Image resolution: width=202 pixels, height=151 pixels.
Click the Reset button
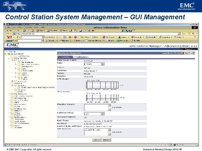106,140
